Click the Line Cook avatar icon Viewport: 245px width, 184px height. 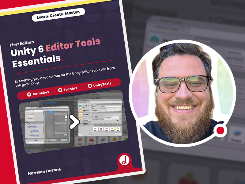point(80,115)
